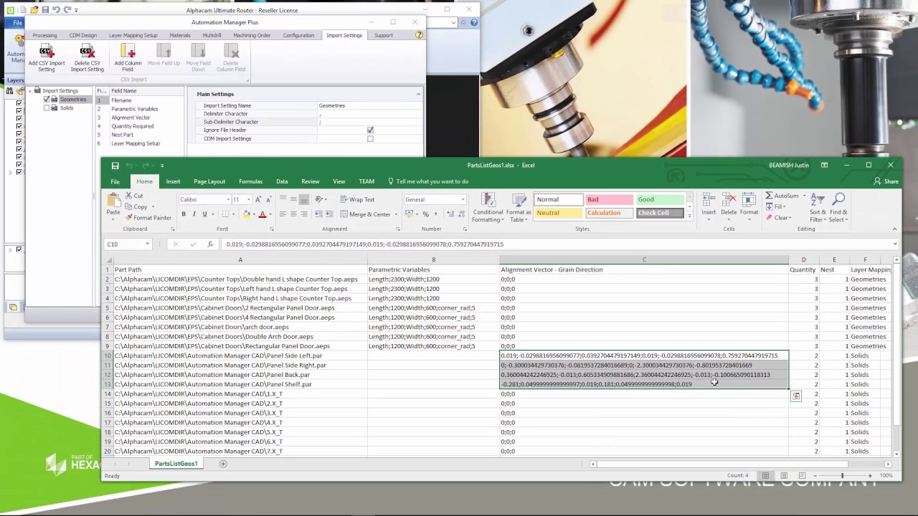Click the Percent Style icon
Screen dimensions: 918x516
tap(425, 214)
